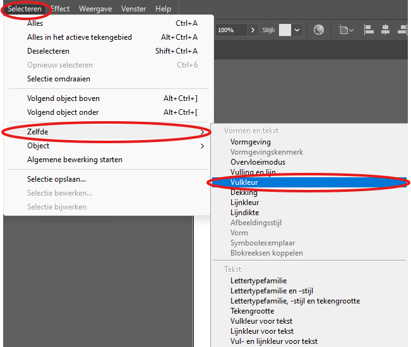Choose Selectie opslaan... option

[57, 179]
